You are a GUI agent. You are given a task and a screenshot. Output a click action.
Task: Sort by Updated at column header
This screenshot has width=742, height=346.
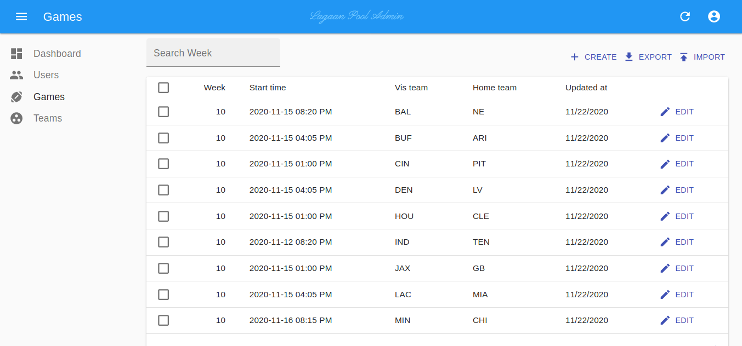(x=586, y=88)
